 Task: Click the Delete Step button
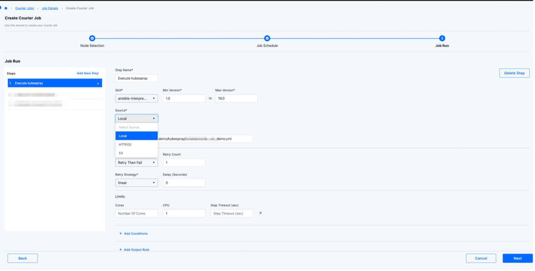[514, 73]
